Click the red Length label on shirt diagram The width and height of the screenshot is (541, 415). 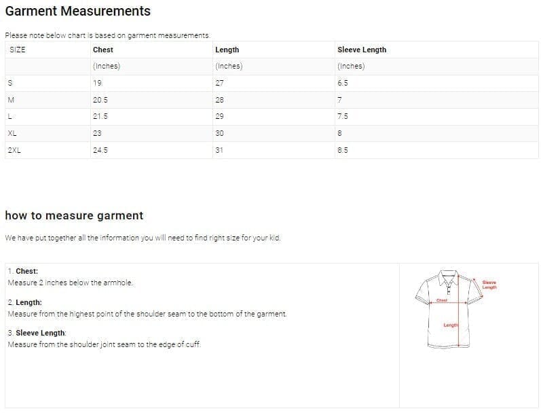click(x=451, y=325)
